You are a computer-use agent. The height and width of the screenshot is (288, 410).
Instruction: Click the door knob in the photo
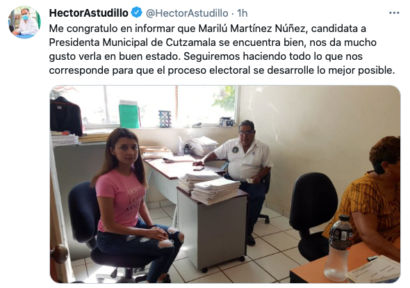pyautogui.click(x=60, y=253)
